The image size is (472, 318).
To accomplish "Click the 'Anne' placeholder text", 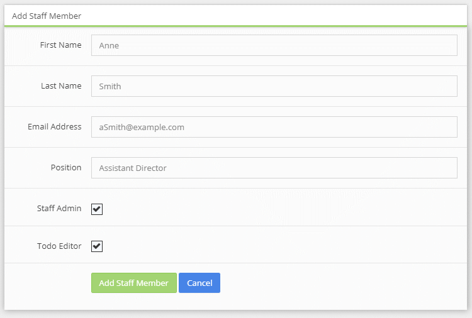I will (x=109, y=46).
